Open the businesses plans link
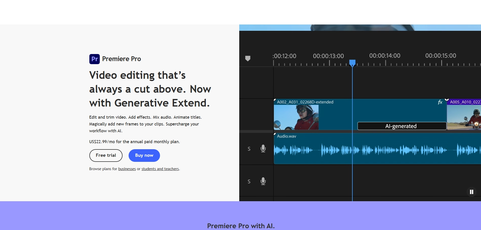Screen dimensions: 481x230 click(127, 169)
